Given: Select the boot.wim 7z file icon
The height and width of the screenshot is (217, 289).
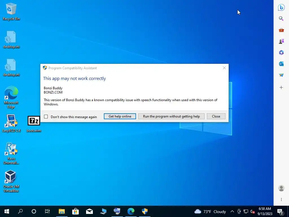Looking at the screenshot, I should (x=34, y=124).
